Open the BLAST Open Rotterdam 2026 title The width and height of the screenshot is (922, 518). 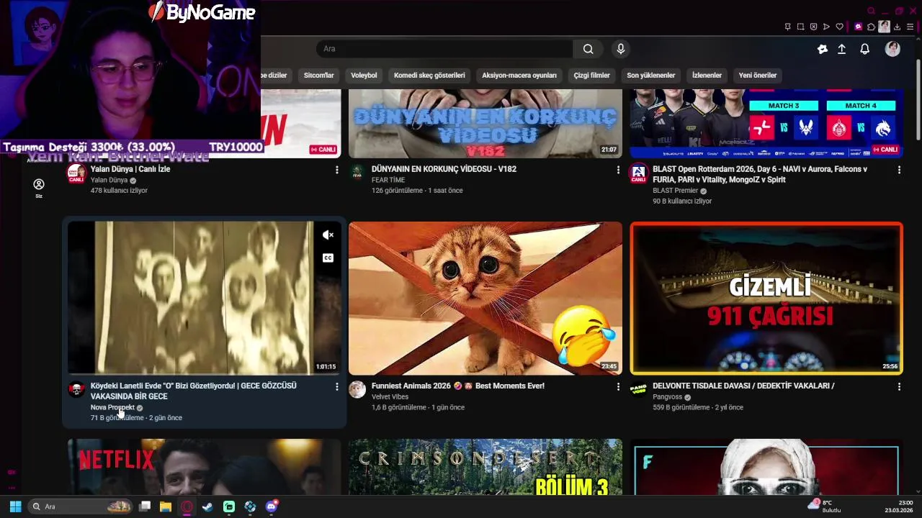tap(760, 174)
